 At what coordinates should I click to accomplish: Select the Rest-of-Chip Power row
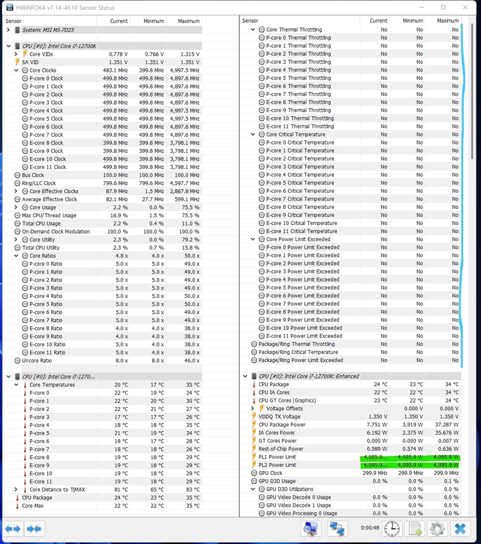(x=350, y=449)
